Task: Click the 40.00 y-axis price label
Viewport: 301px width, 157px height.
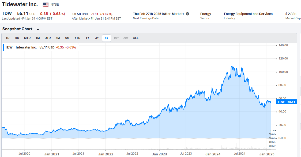Action: pyautogui.click(x=282, y=112)
